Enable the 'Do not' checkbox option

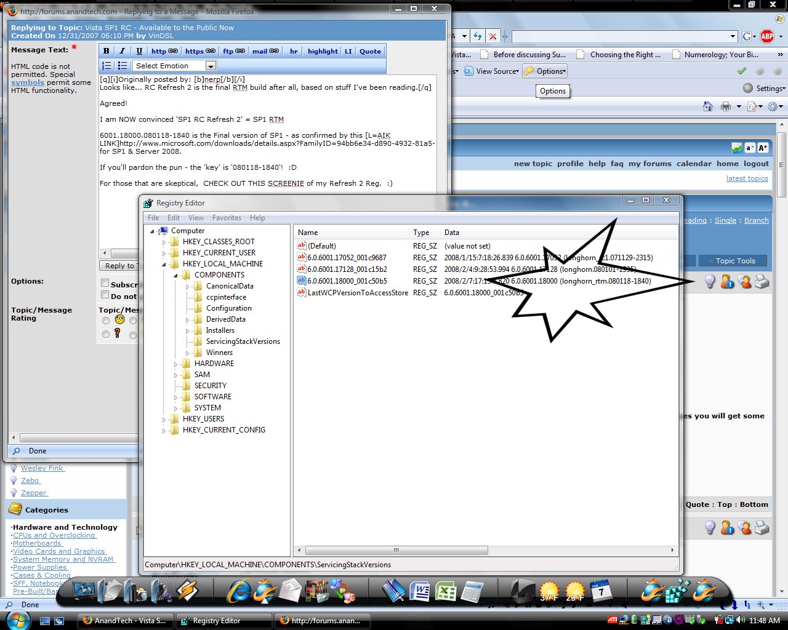105,295
